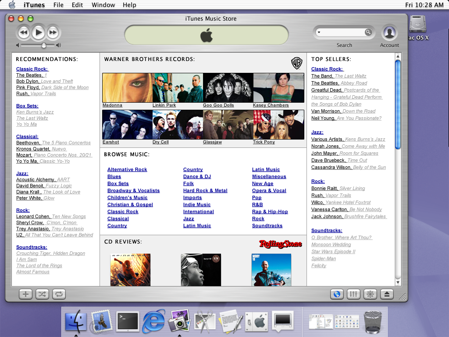Open Diana Krall, The Look of Love

tap(48, 192)
